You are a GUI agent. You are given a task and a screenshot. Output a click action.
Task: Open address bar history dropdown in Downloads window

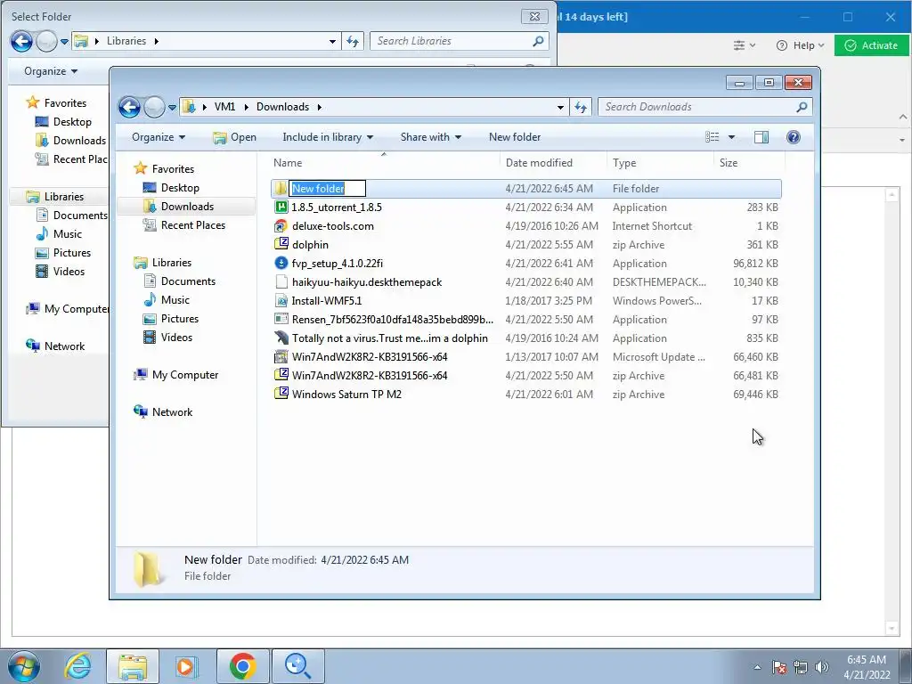pos(560,107)
